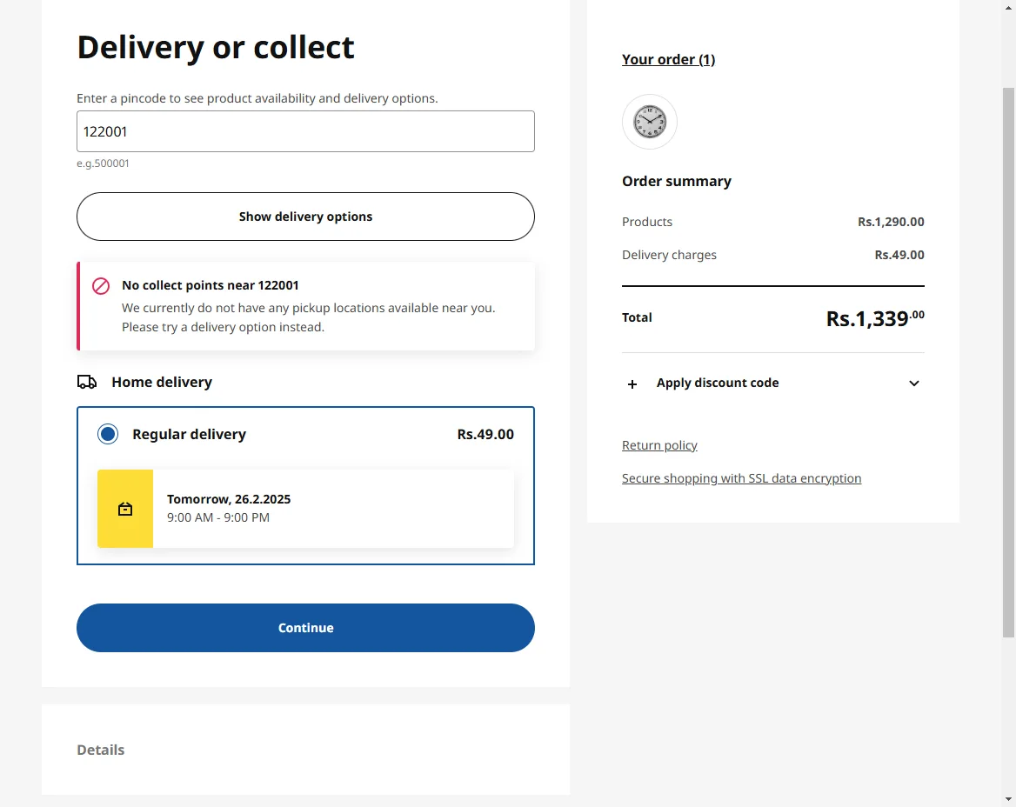Image resolution: width=1016 pixels, height=807 pixels.
Task: Click the pincode input field
Action: point(305,131)
